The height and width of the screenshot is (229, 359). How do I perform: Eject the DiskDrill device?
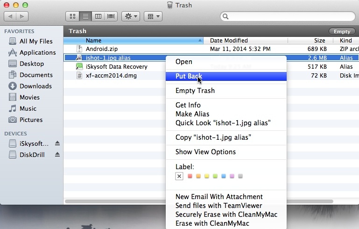(x=57, y=155)
